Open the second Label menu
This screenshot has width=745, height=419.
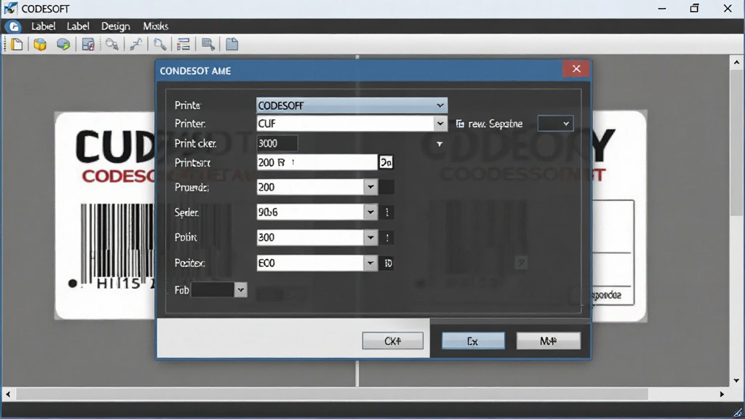coord(78,26)
